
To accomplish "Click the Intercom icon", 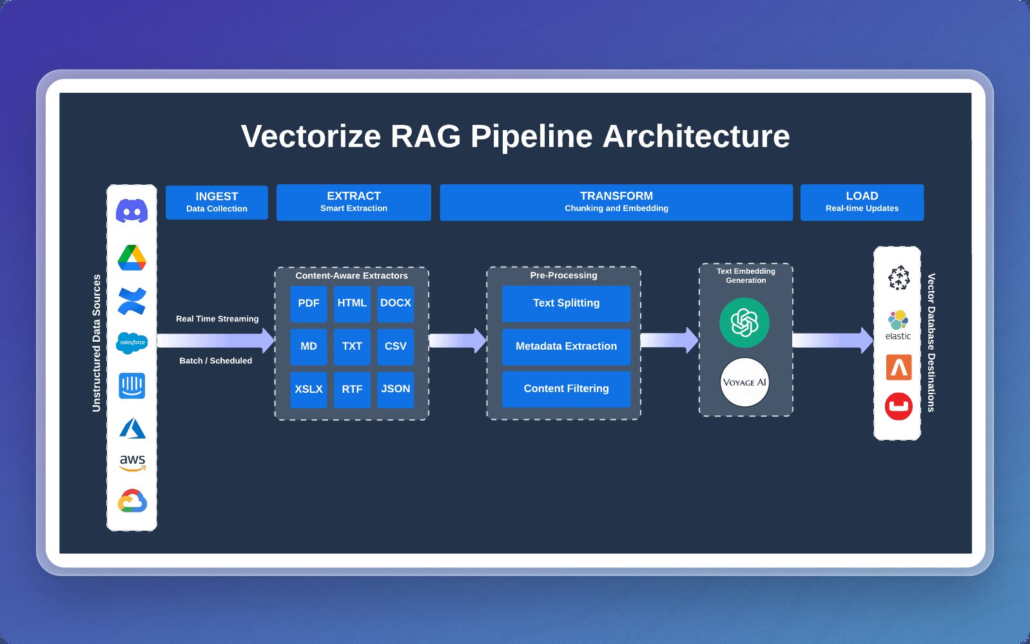I will [132, 385].
